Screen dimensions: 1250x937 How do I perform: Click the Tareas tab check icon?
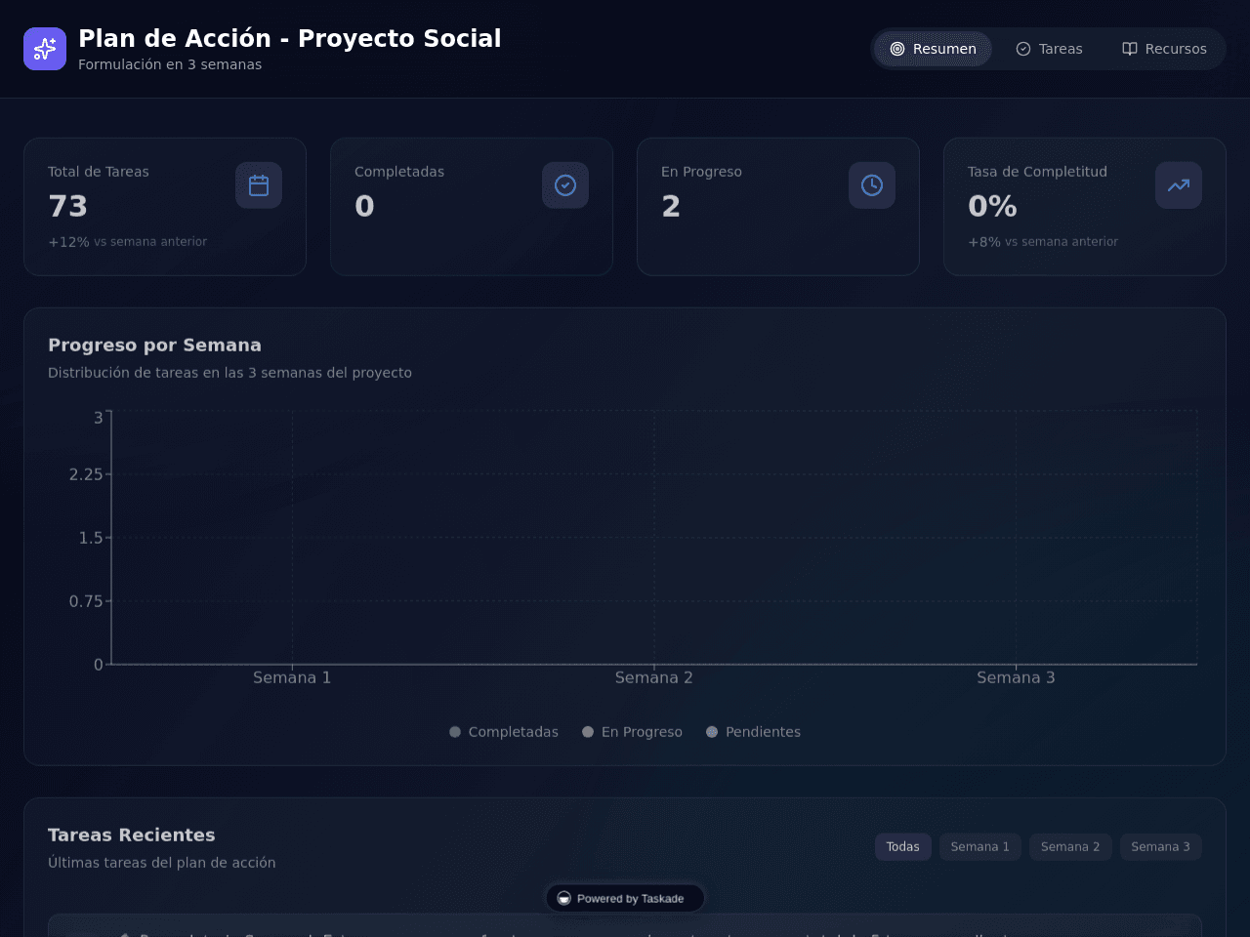tap(1023, 49)
